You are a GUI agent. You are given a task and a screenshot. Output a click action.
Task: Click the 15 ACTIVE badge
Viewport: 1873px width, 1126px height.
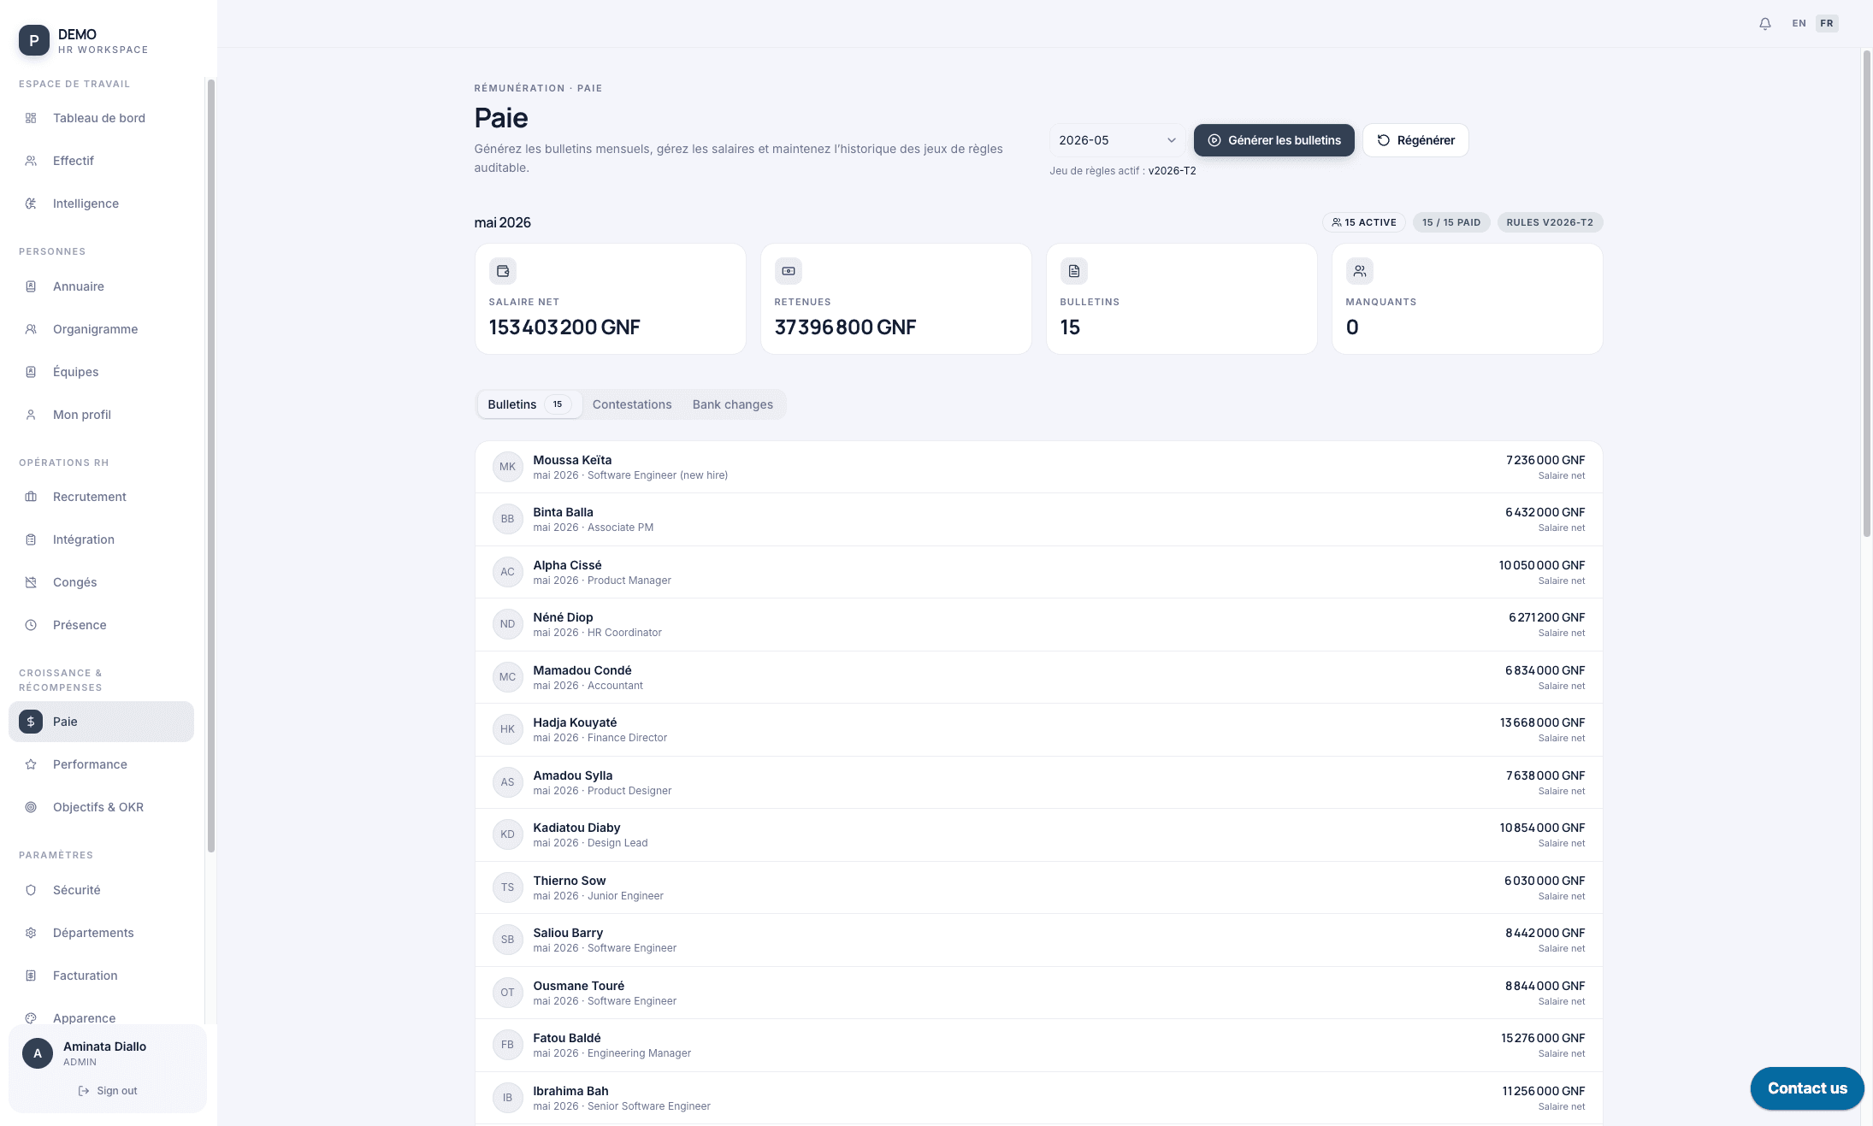[1364, 222]
